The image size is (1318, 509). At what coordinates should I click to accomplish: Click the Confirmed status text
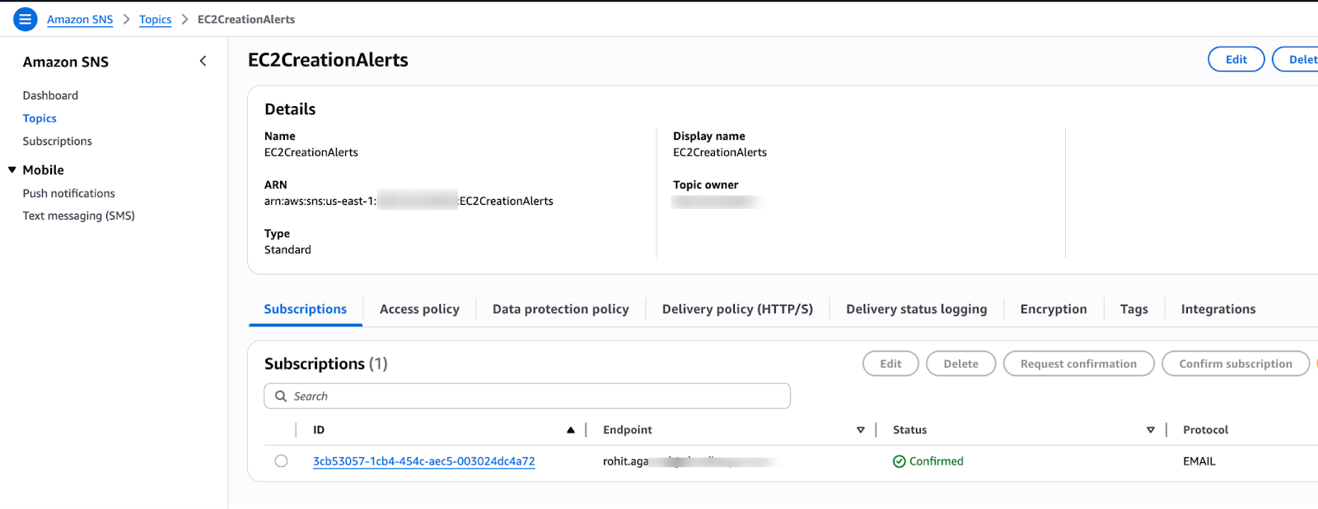936,461
